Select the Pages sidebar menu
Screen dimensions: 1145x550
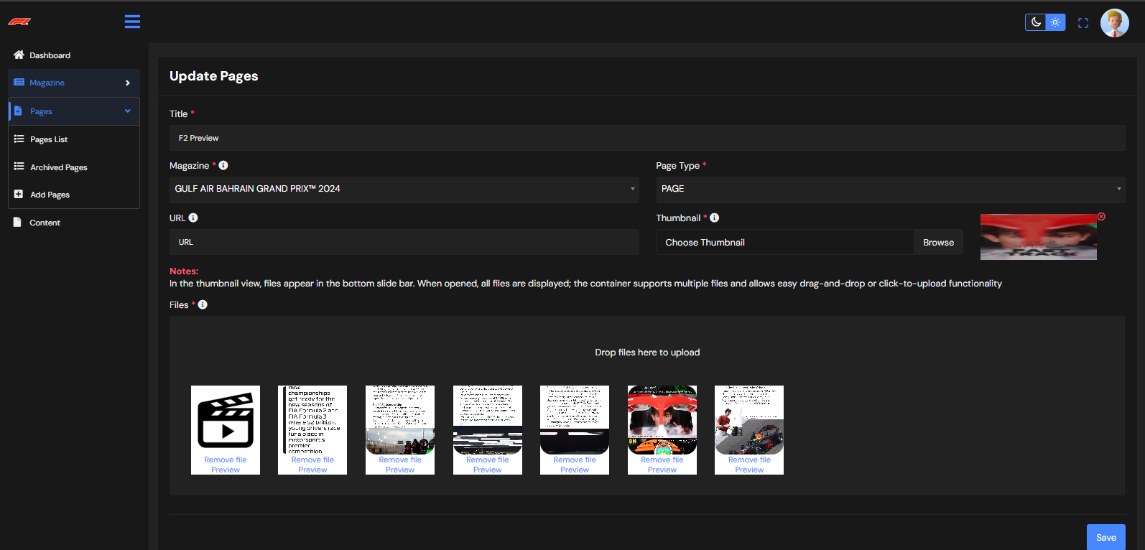(x=74, y=111)
